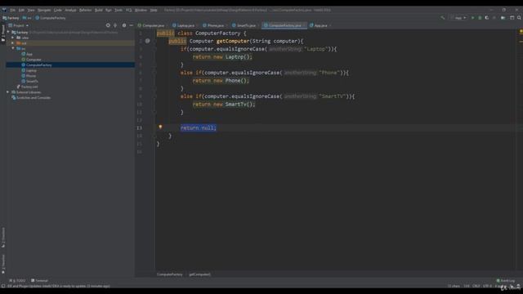
Task: Click the Structure side tab on left edge
Action: coord(3,238)
